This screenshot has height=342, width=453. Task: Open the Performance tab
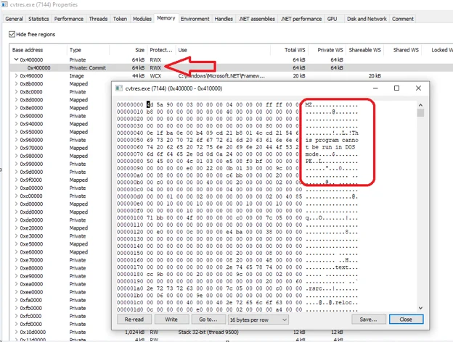coord(69,19)
